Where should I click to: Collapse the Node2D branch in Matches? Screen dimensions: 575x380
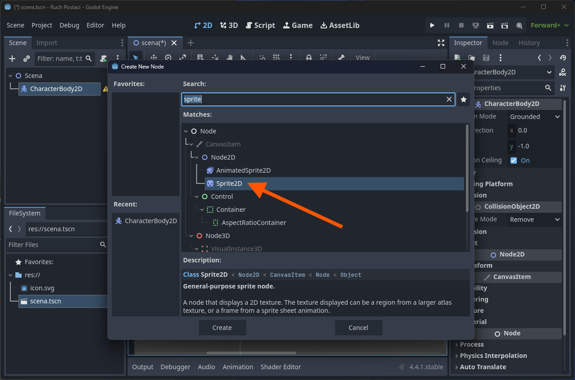coord(197,157)
